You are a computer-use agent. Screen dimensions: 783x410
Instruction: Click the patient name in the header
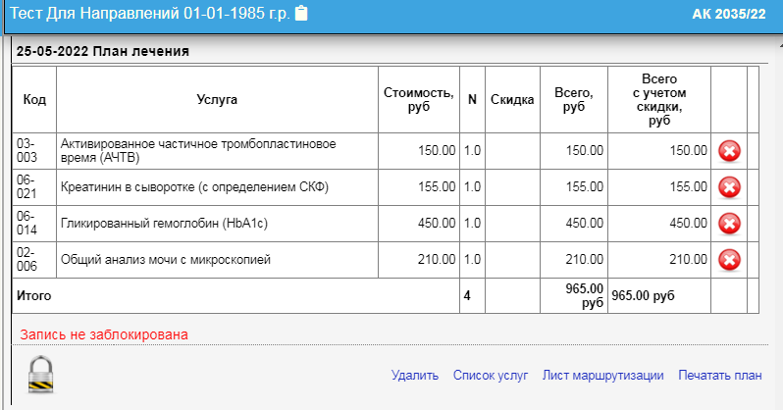pyautogui.click(x=149, y=14)
